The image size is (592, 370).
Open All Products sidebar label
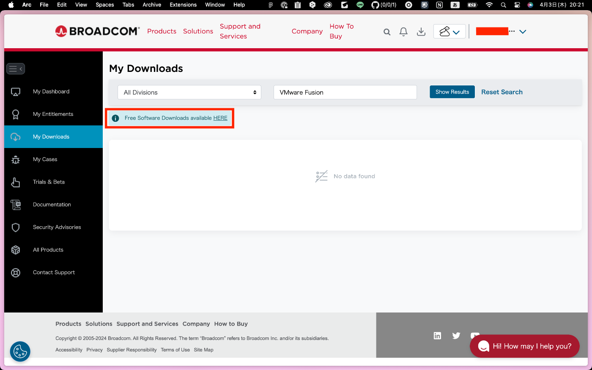pos(48,250)
